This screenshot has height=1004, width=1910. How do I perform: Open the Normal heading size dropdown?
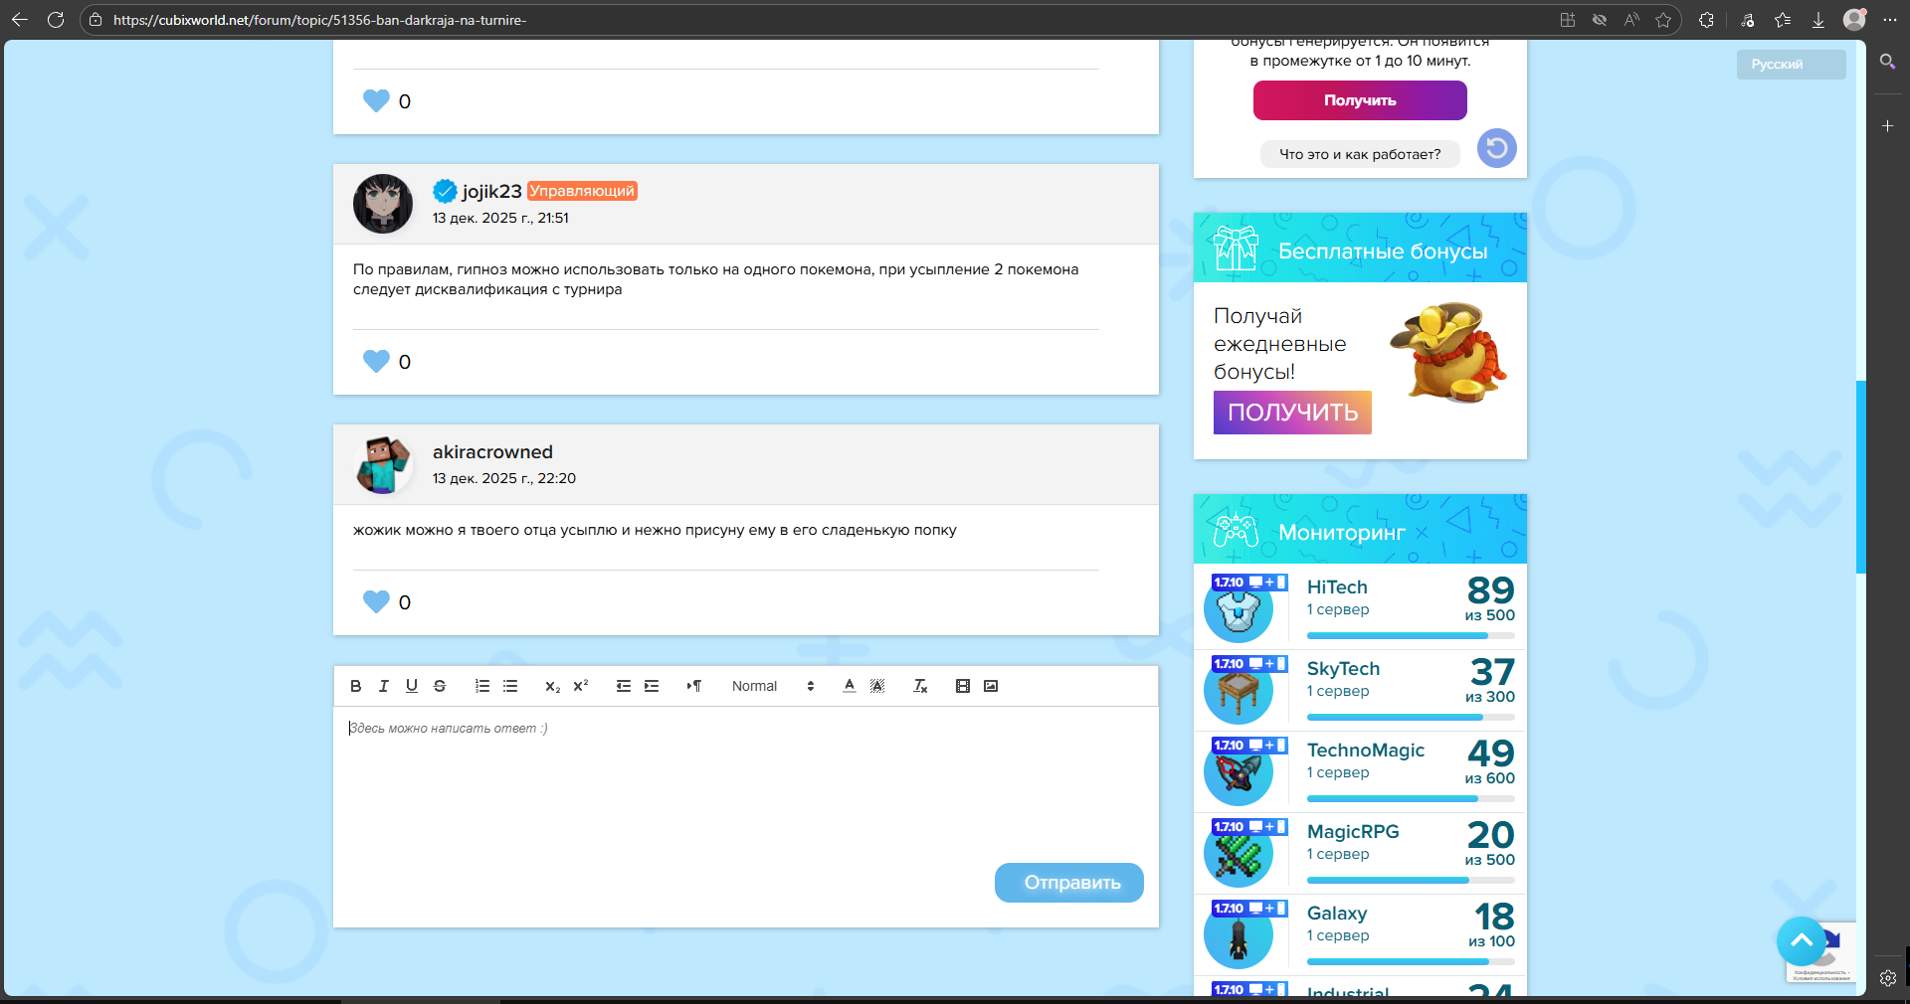click(x=772, y=686)
